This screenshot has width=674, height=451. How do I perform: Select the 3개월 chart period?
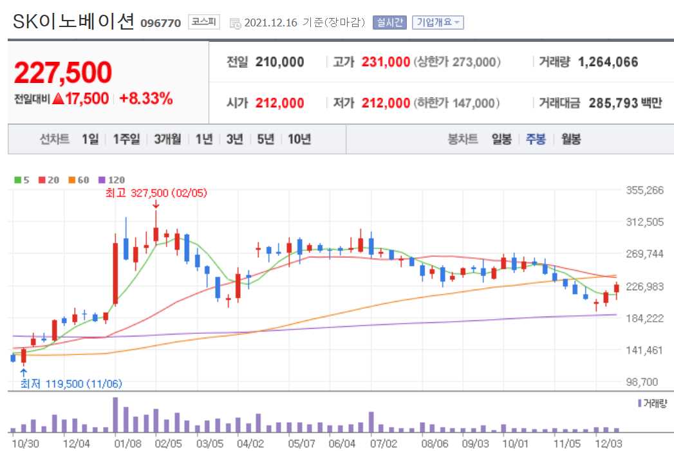click(167, 138)
